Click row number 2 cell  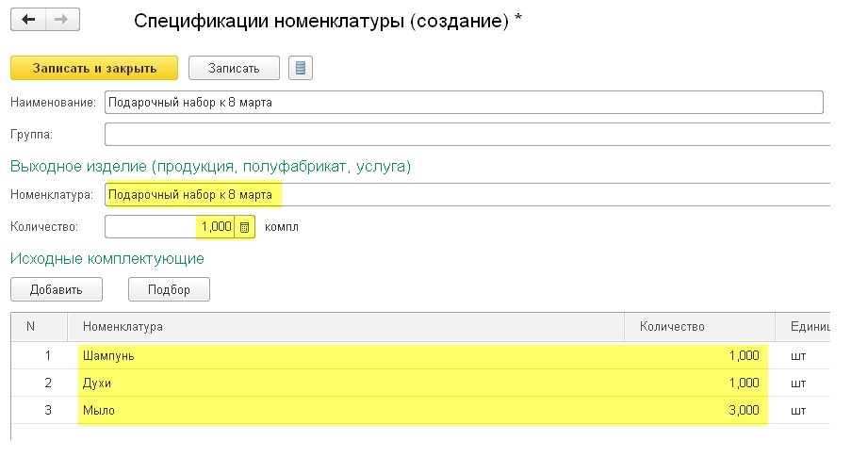(39, 383)
